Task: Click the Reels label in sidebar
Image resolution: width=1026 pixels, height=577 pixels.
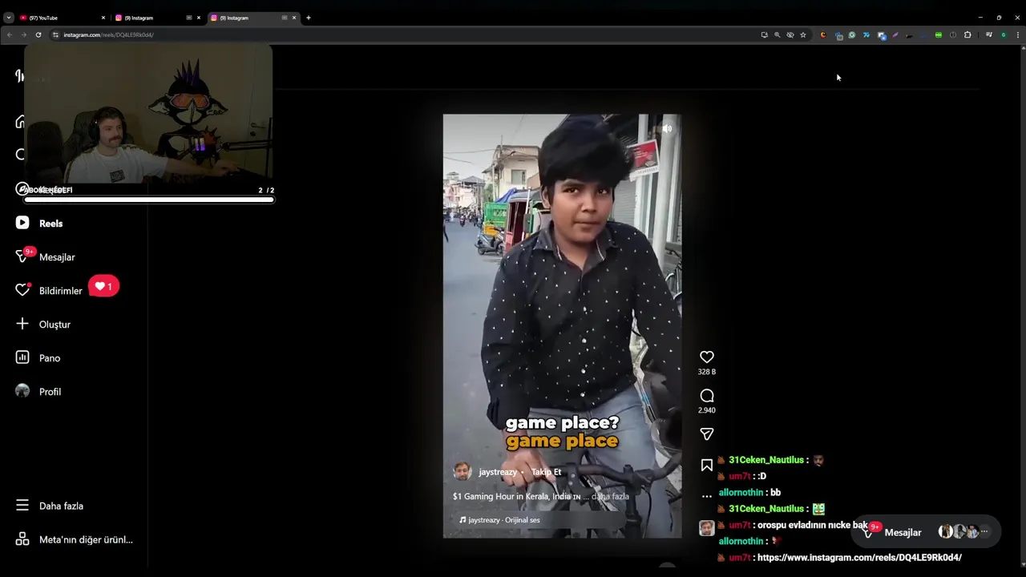Action: [x=50, y=224]
